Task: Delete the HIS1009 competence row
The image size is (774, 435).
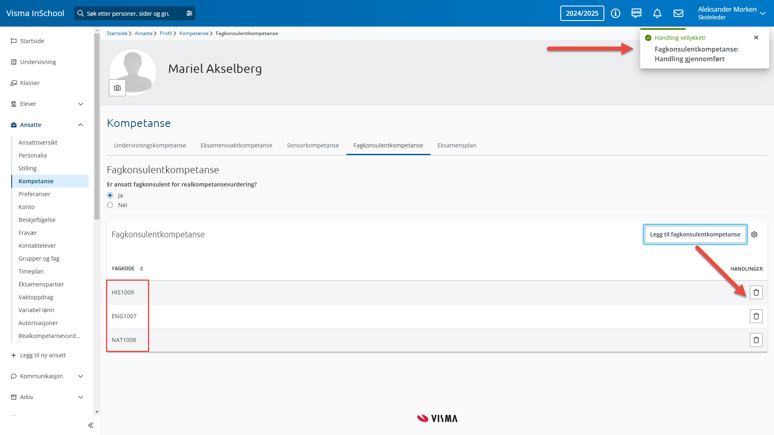Action: pyautogui.click(x=756, y=292)
